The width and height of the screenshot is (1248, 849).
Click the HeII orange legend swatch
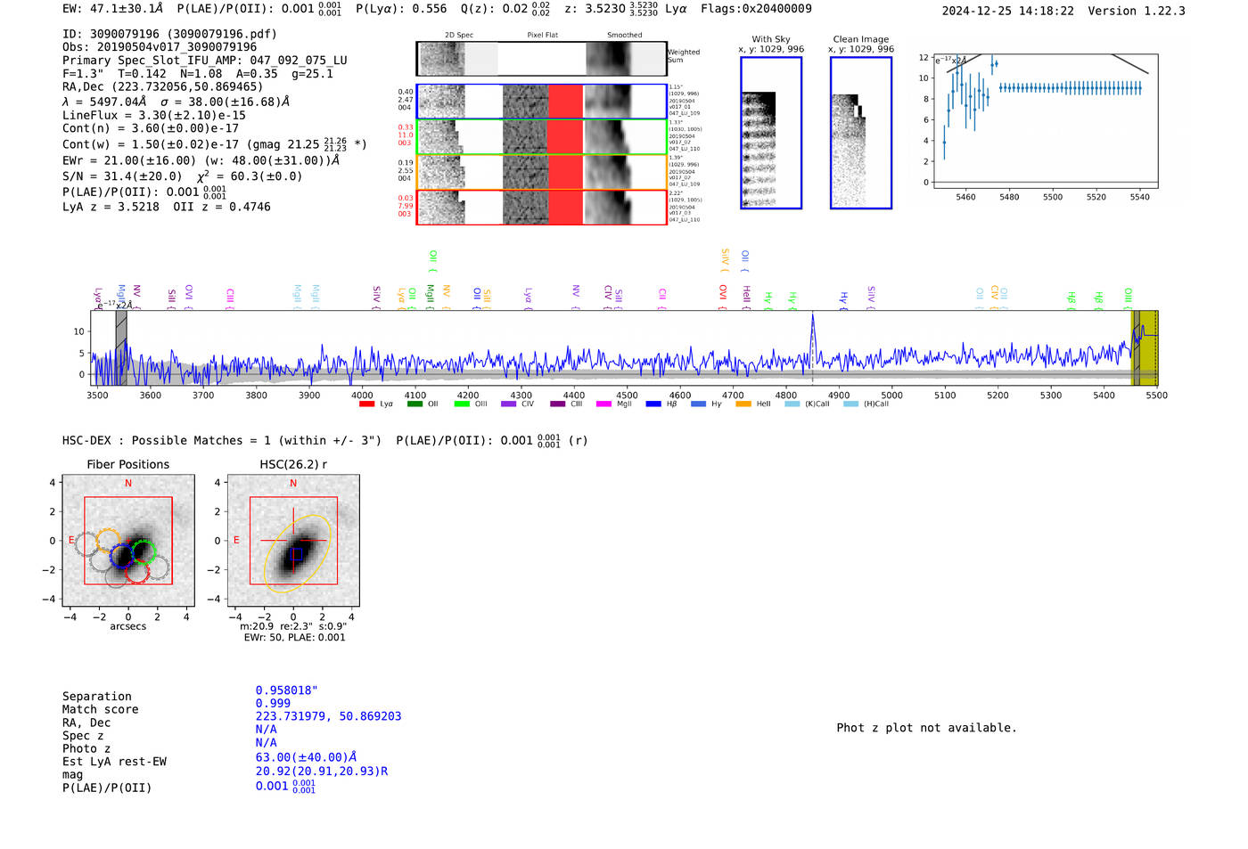(x=743, y=404)
